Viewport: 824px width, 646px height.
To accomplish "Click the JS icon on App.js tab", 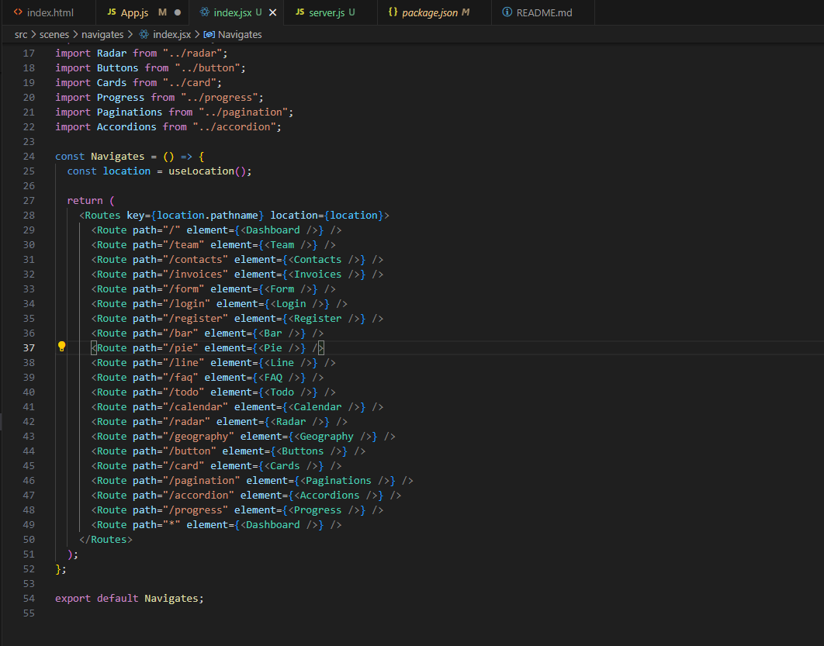I will click(111, 12).
